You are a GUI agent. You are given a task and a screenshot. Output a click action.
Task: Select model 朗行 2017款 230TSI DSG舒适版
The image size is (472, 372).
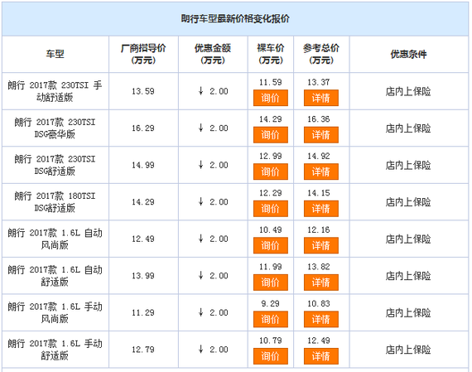point(55,165)
